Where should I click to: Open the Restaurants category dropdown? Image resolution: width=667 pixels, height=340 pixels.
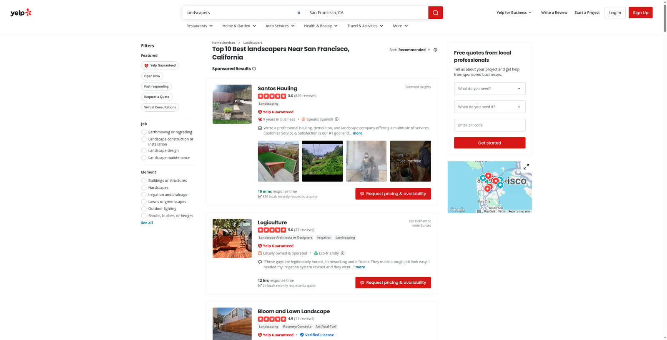pos(200,26)
